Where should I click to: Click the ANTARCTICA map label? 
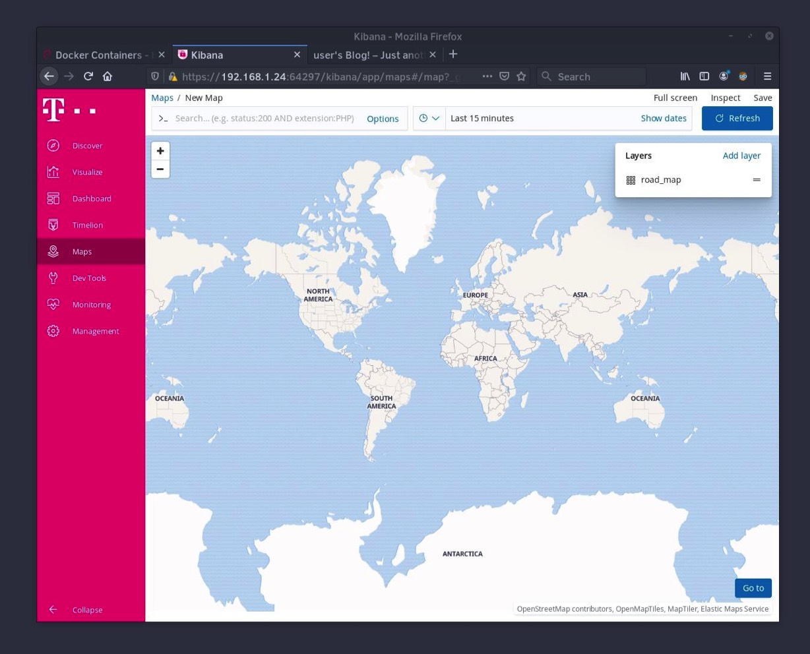(x=462, y=554)
